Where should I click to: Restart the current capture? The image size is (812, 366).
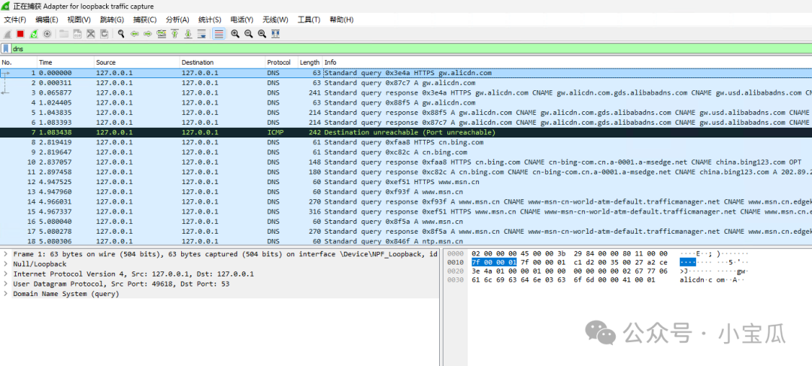coord(34,34)
